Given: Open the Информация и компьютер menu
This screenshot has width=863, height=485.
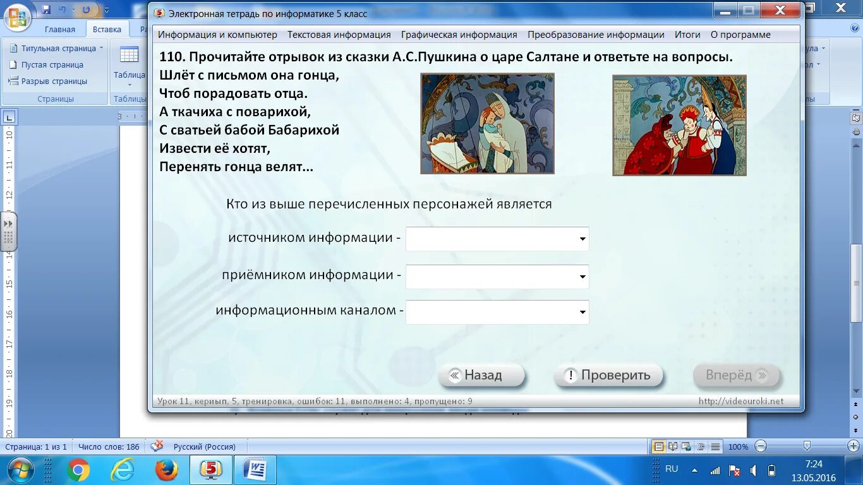Looking at the screenshot, I should [217, 35].
